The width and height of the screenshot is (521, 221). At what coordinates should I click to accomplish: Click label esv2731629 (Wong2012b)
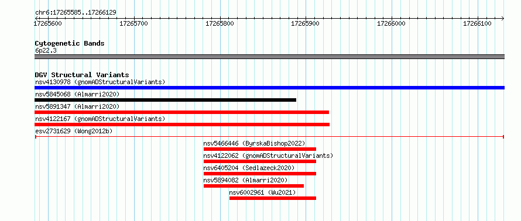(74, 131)
